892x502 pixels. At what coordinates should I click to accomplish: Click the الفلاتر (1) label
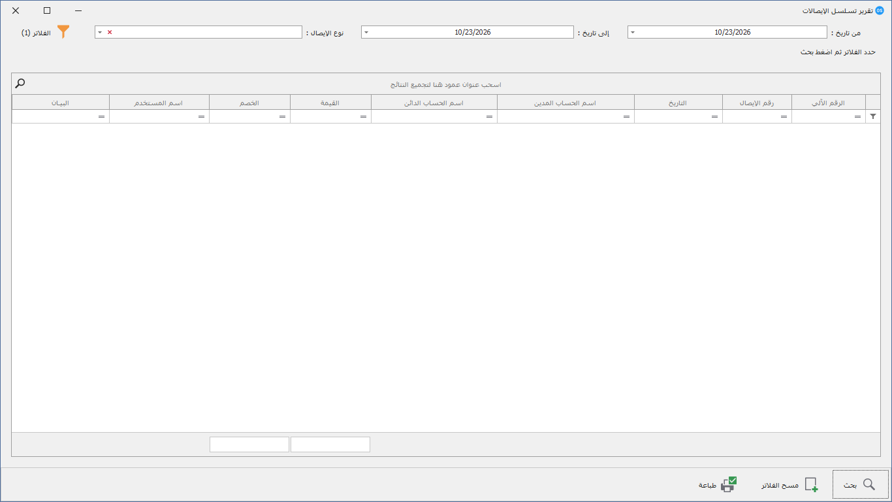(x=36, y=33)
